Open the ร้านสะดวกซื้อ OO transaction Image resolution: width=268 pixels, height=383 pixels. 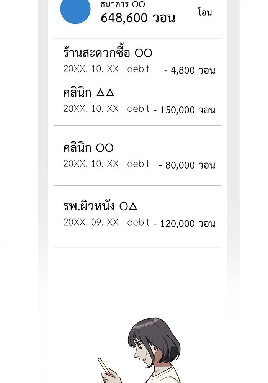[108, 53]
